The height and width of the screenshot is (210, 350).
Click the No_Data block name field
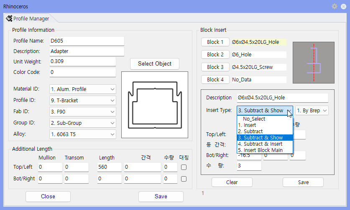tap(259, 80)
